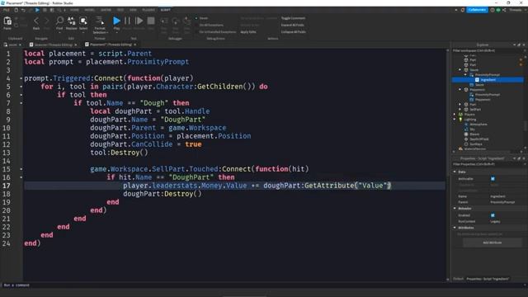Toggle the Archivable checkbox
This screenshot has height=297, width=528.
[493, 179]
